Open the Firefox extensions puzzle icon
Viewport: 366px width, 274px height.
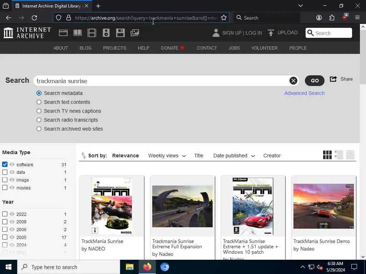(x=332, y=18)
